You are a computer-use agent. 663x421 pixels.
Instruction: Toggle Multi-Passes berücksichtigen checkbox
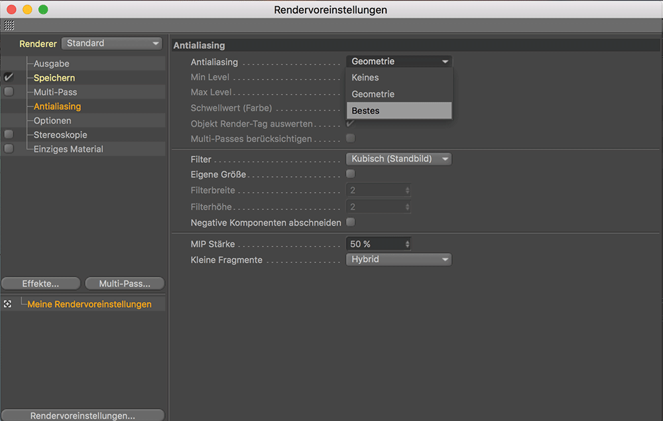tap(351, 138)
